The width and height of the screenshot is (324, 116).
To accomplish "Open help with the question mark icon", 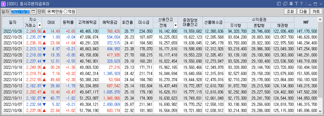I will click(301, 4).
